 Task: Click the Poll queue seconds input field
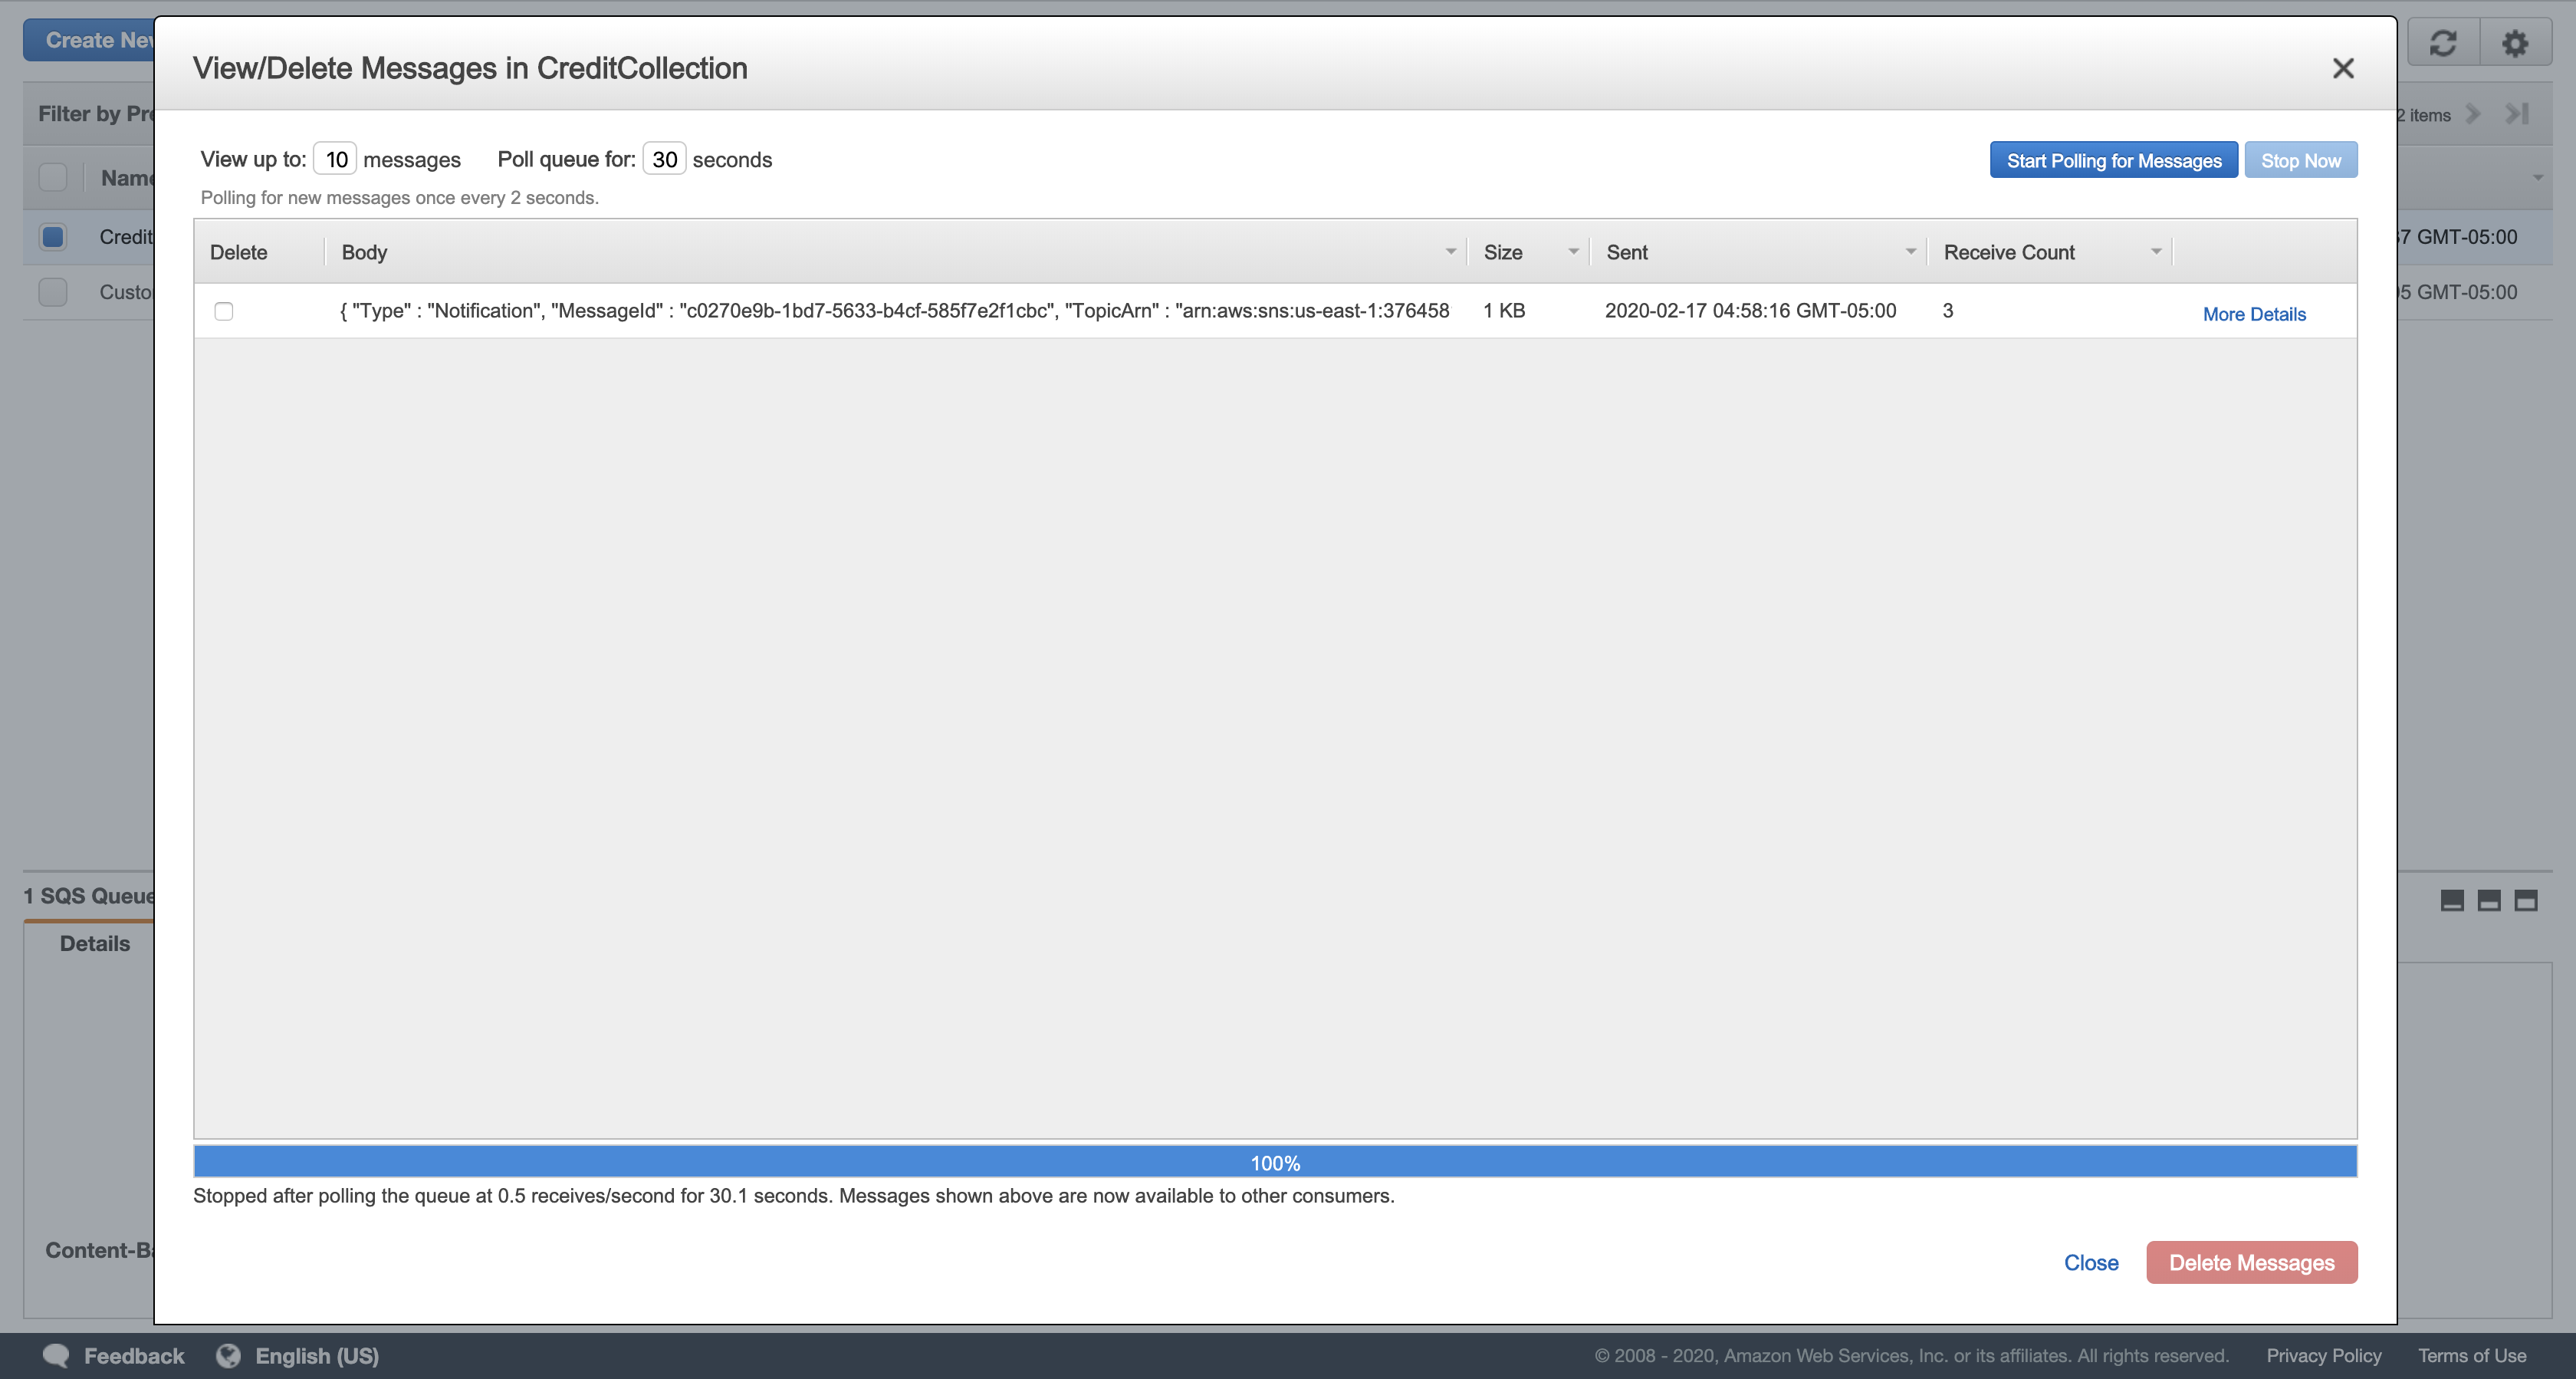(664, 159)
